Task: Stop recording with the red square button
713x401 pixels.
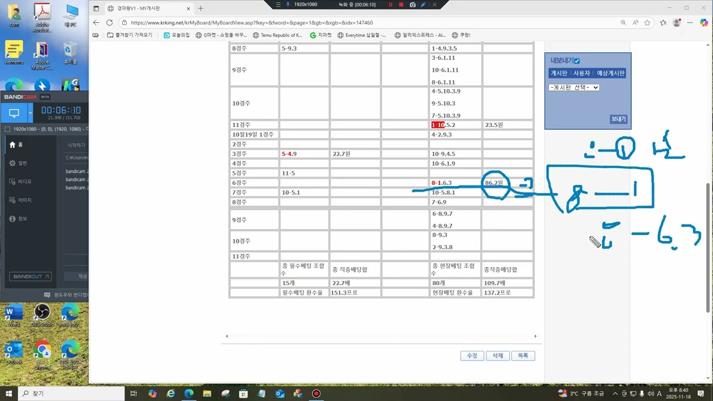Action: (x=401, y=4)
